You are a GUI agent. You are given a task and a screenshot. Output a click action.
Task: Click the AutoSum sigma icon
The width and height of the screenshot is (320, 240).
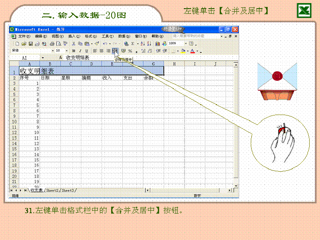point(132,44)
